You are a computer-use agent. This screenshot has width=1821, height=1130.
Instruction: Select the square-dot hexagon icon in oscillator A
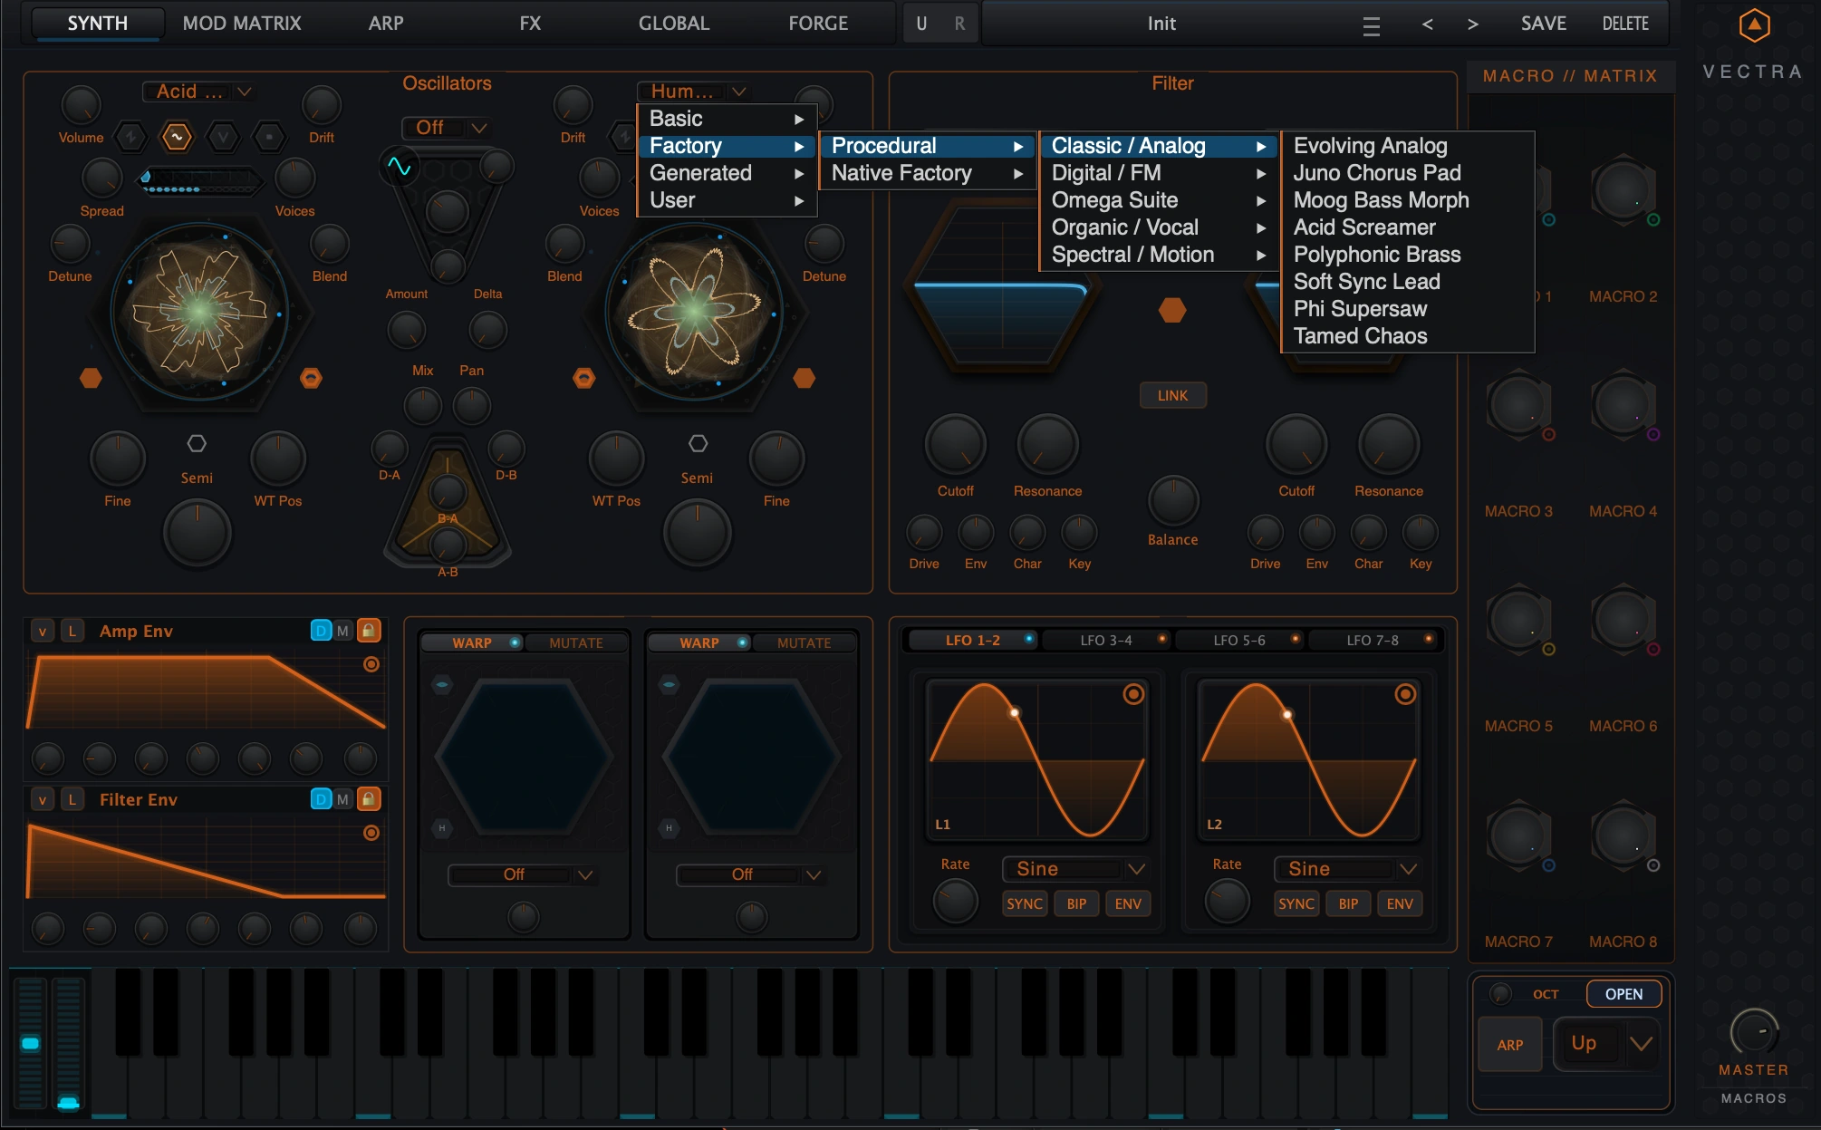coord(269,137)
